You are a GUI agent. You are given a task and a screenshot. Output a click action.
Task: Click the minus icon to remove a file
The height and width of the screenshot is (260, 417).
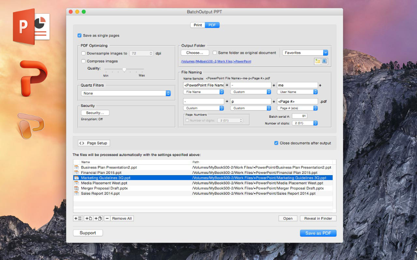pyautogui.click(x=108, y=218)
